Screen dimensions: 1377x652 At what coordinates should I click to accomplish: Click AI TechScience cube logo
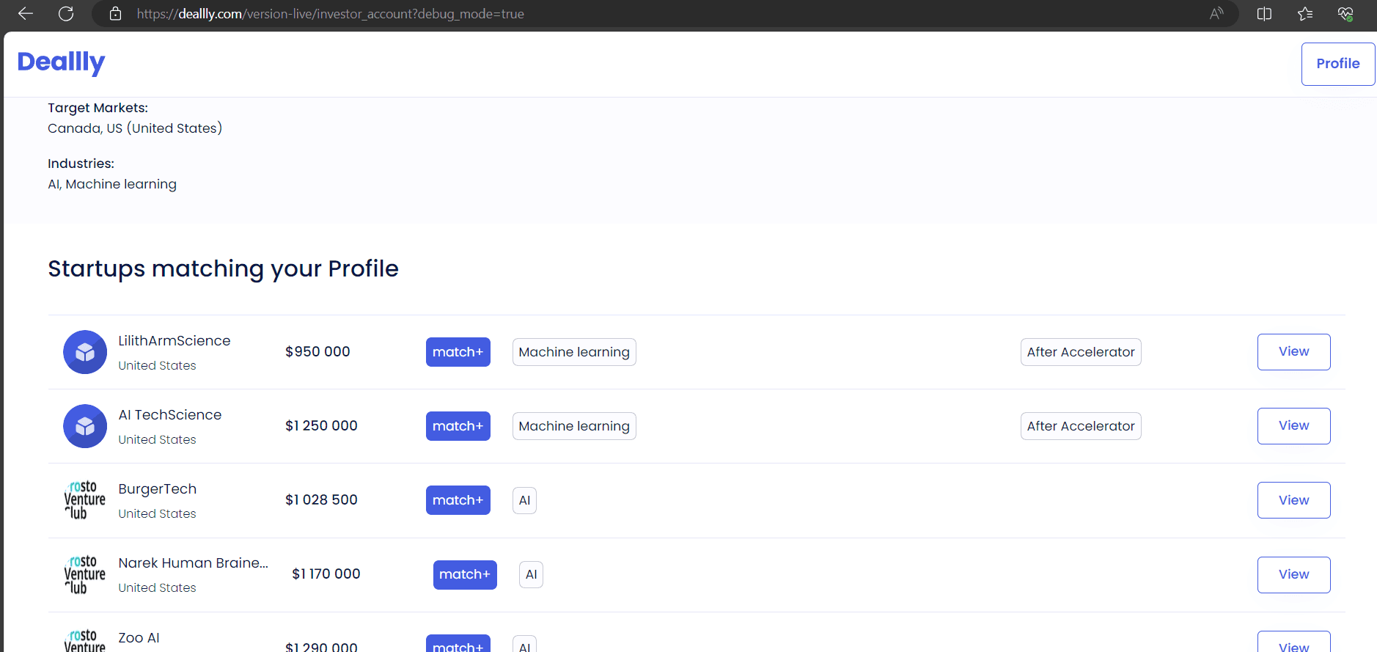coord(85,426)
